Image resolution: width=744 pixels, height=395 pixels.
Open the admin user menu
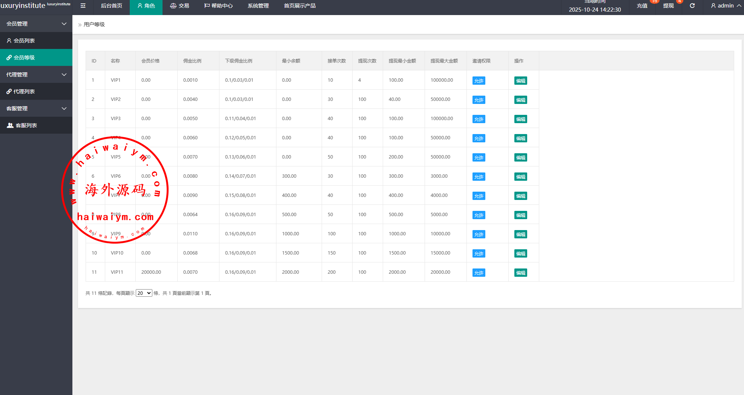pyautogui.click(x=725, y=6)
